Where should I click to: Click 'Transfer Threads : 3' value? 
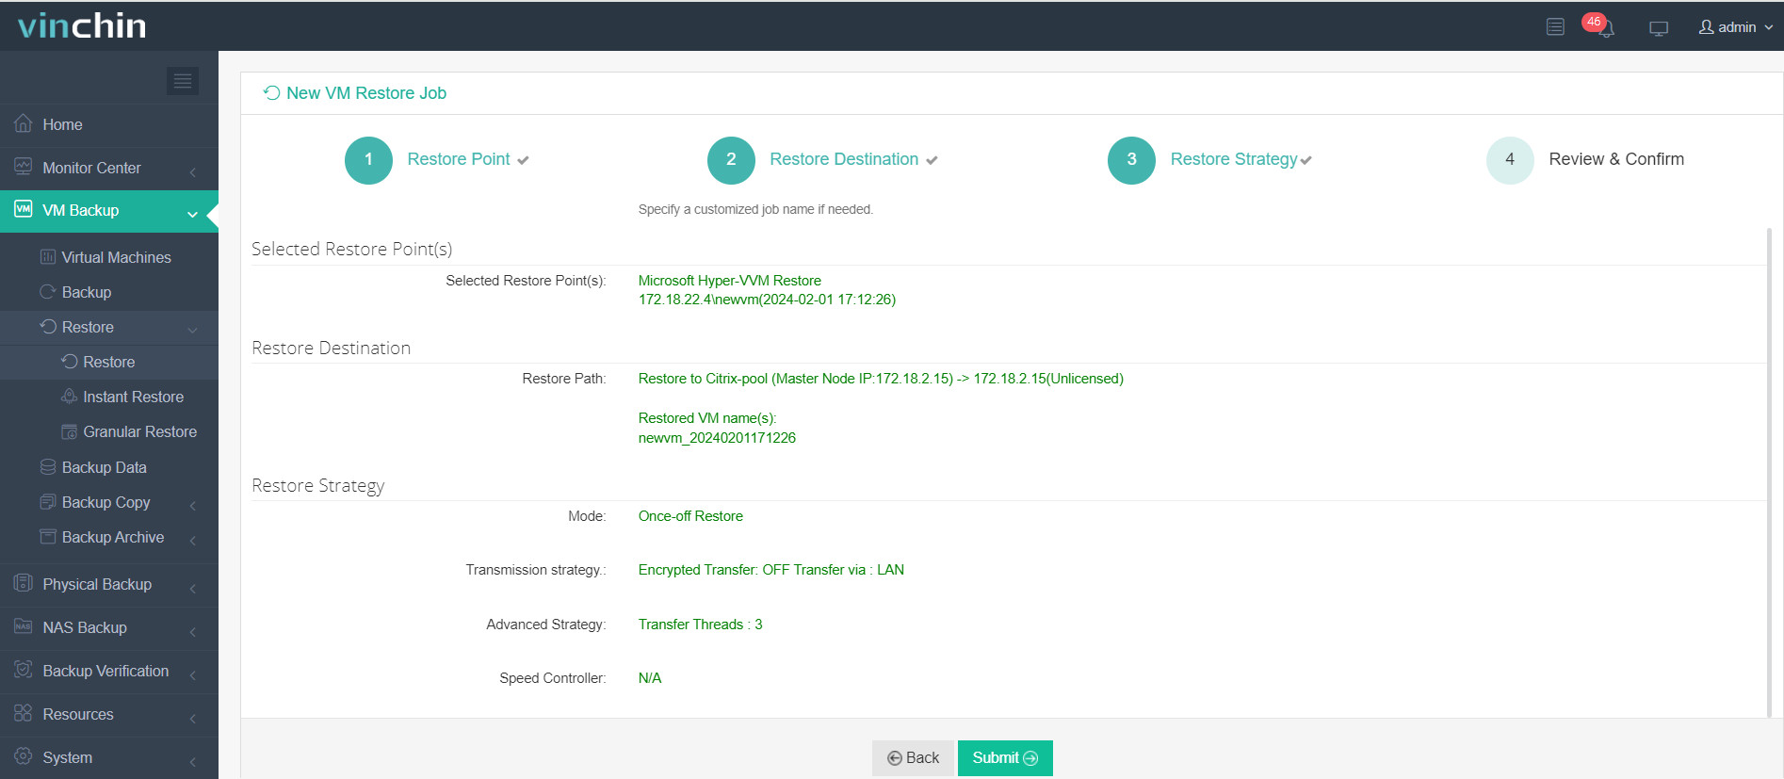coord(700,625)
